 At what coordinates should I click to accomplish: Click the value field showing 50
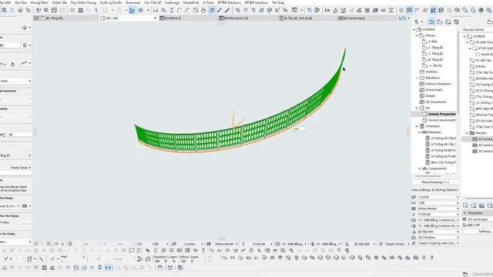[19, 135]
